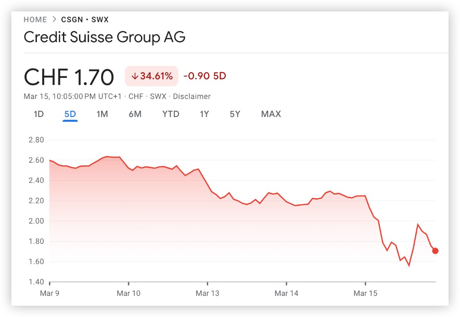
Task: Click the Mar 15 date label
Action: pyautogui.click(x=366, y=294)
